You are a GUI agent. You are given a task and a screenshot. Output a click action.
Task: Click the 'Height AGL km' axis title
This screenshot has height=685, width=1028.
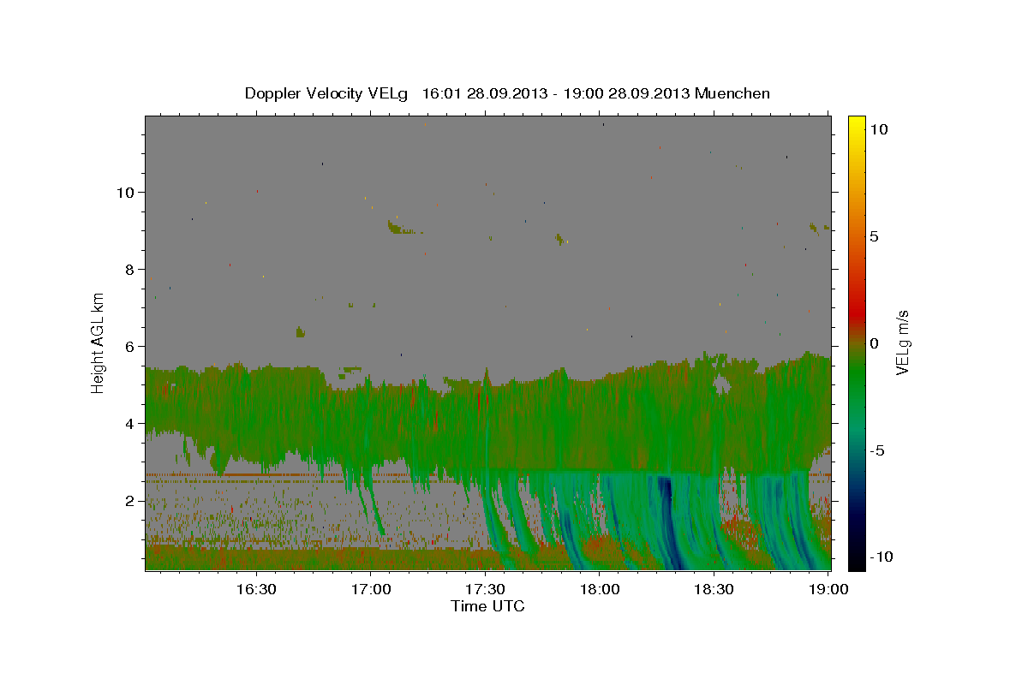click(x=99, y=342)
